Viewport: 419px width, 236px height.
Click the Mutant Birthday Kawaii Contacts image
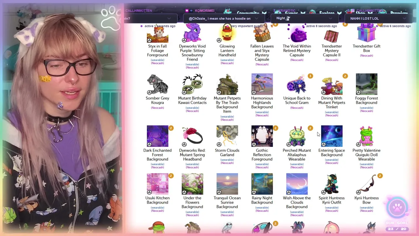point(192,84)
